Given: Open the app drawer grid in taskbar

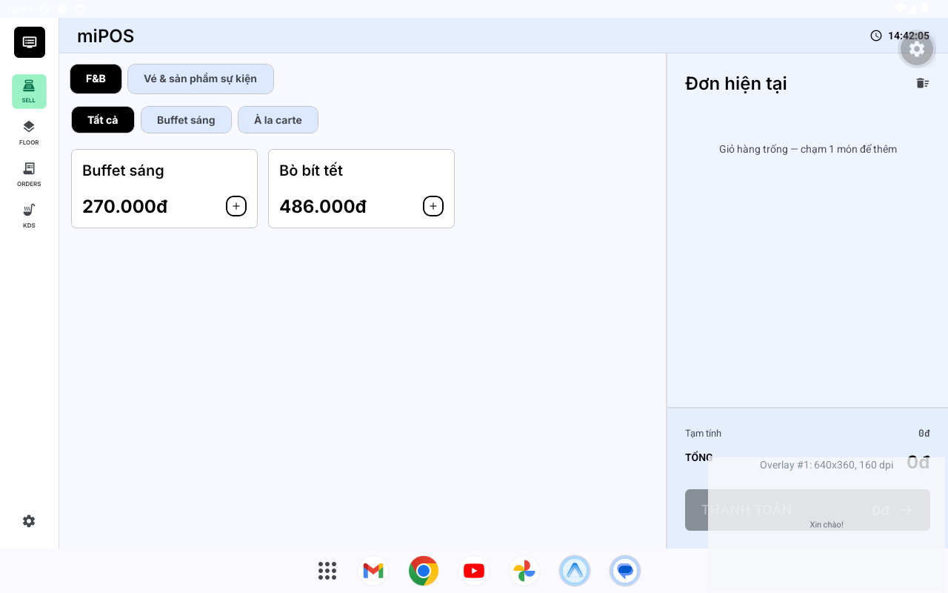Looking at the screenshot, I should click(x=327, y=571).
